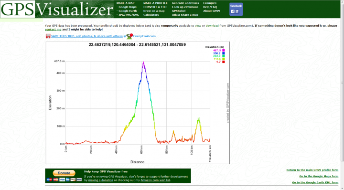Open the Calculators menu link
Image resolution: width=344 pixels, height=190 pixels.
click(x=151, y=15)
